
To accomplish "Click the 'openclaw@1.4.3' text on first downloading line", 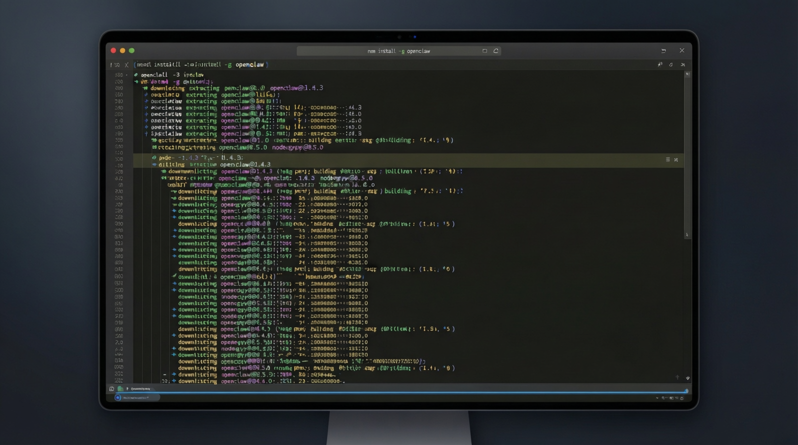I will point(296,88).
